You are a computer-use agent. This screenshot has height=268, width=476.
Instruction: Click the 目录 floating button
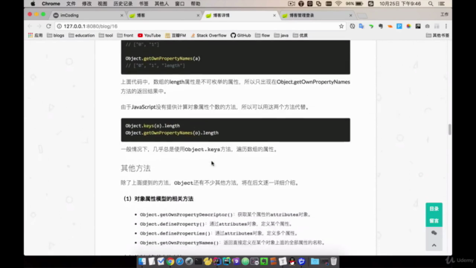tap(434, 208)
